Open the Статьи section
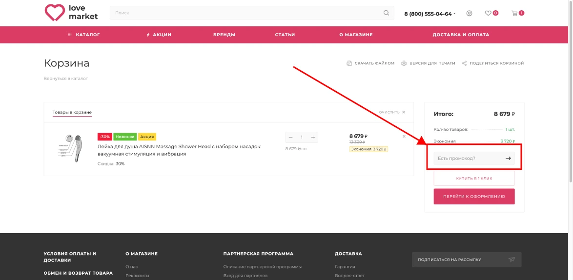The image size is (573, 280). point(285,35)
